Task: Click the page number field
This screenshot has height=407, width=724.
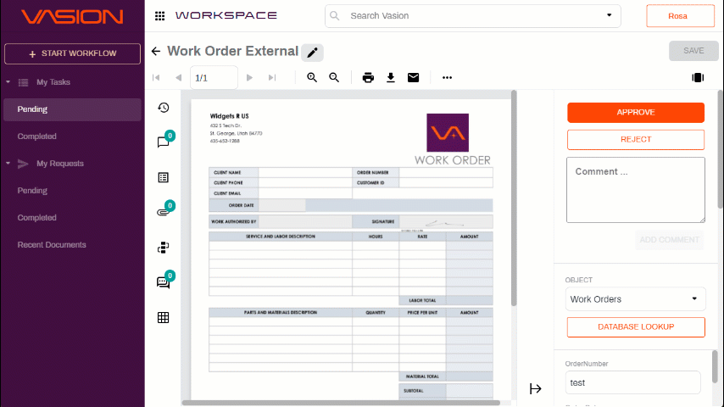Action: pos(214,78)
